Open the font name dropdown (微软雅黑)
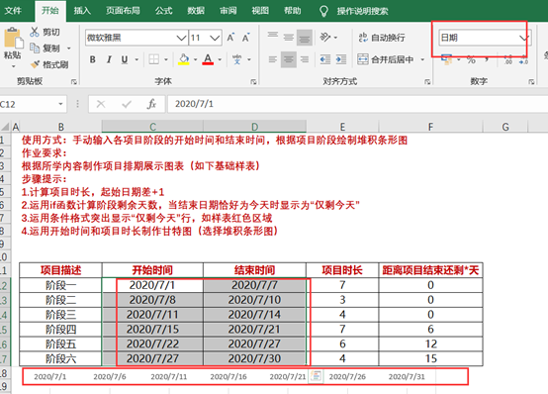Screen dimensions: 548x394 click(181, 38)
